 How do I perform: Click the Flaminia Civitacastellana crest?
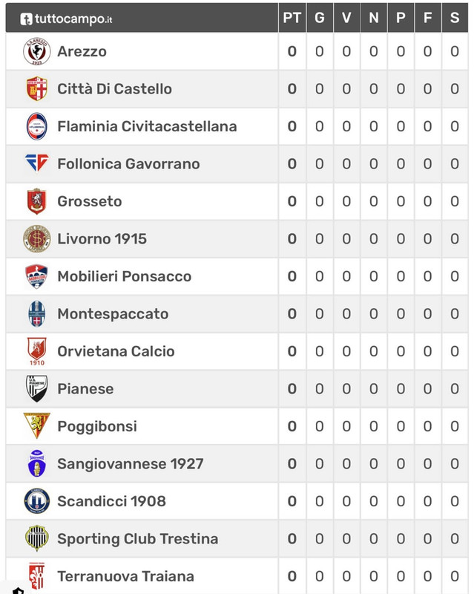tap(37, 126)
